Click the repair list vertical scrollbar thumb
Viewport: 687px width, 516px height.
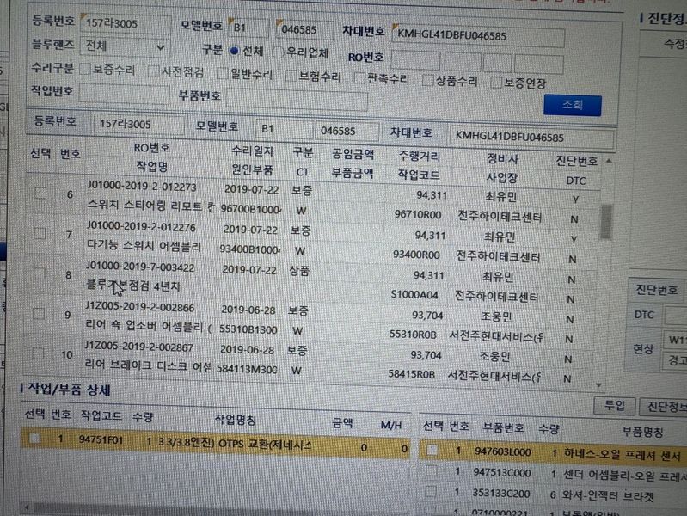coord(606,222)
